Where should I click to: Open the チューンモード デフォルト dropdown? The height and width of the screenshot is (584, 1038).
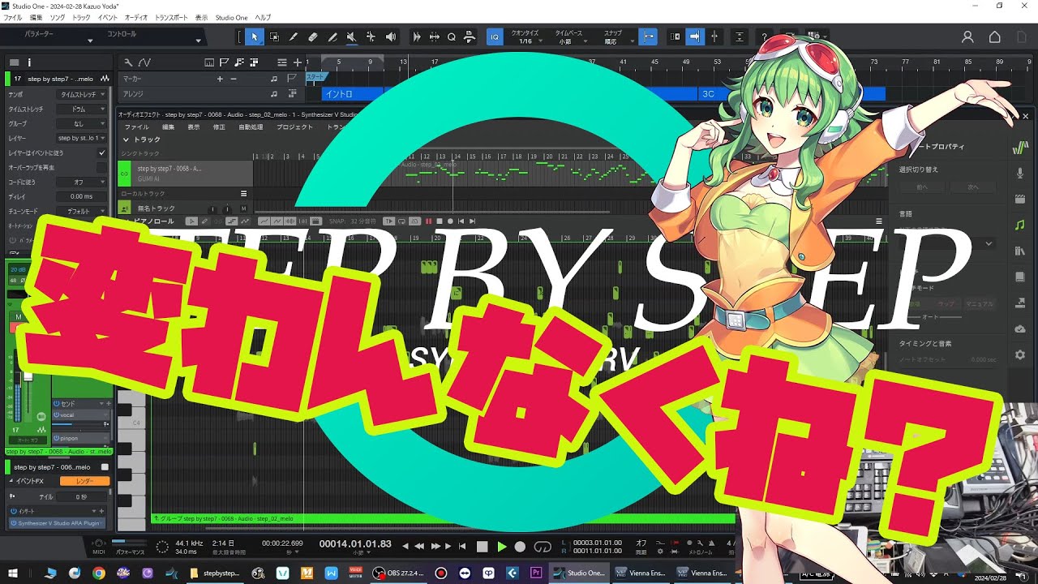82,211
